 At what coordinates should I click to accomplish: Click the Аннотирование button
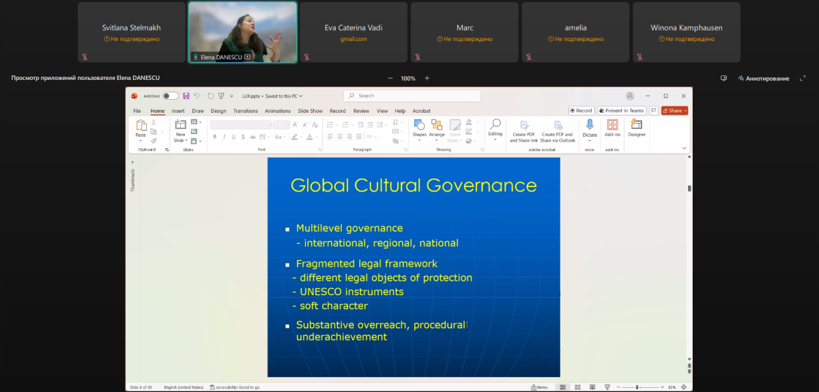click(x=762, y=79)
